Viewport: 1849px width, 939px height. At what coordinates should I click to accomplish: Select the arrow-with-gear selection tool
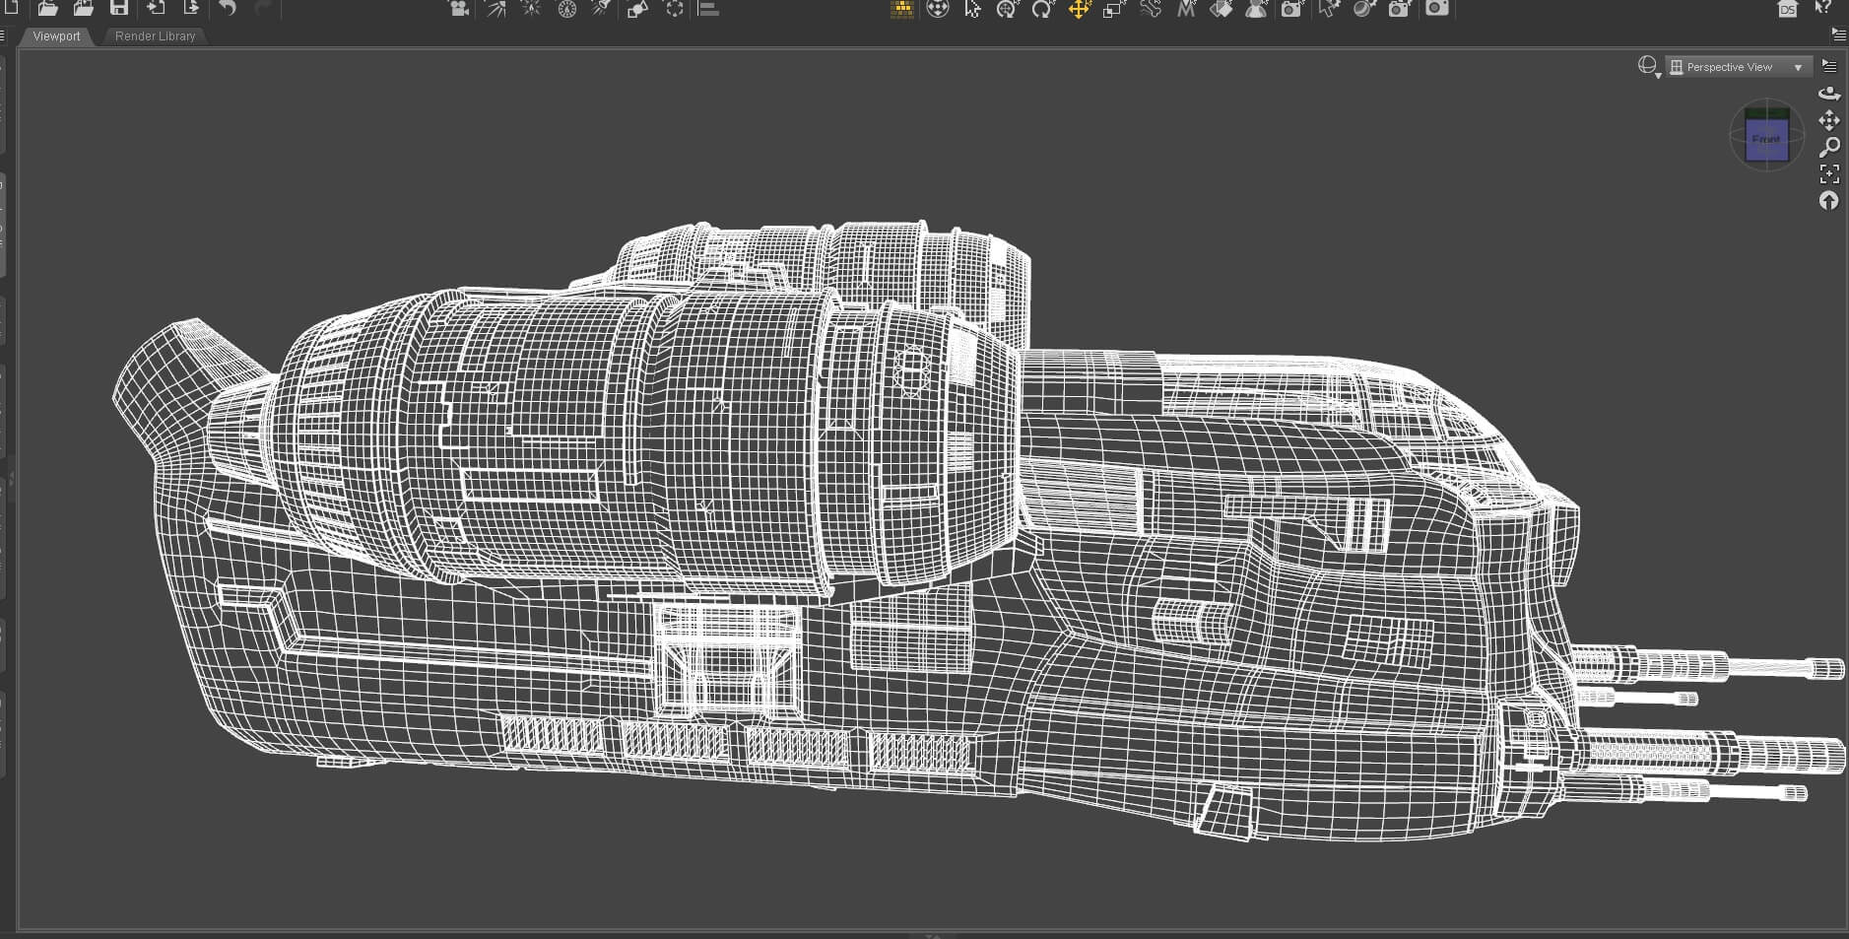[1329, 9]
